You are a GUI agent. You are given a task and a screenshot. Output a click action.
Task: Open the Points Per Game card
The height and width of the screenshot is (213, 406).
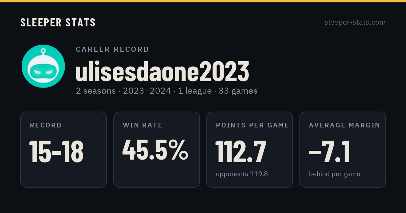point(250,149)
